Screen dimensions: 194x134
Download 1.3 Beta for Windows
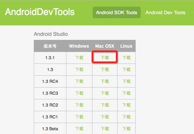pos(79,129)
